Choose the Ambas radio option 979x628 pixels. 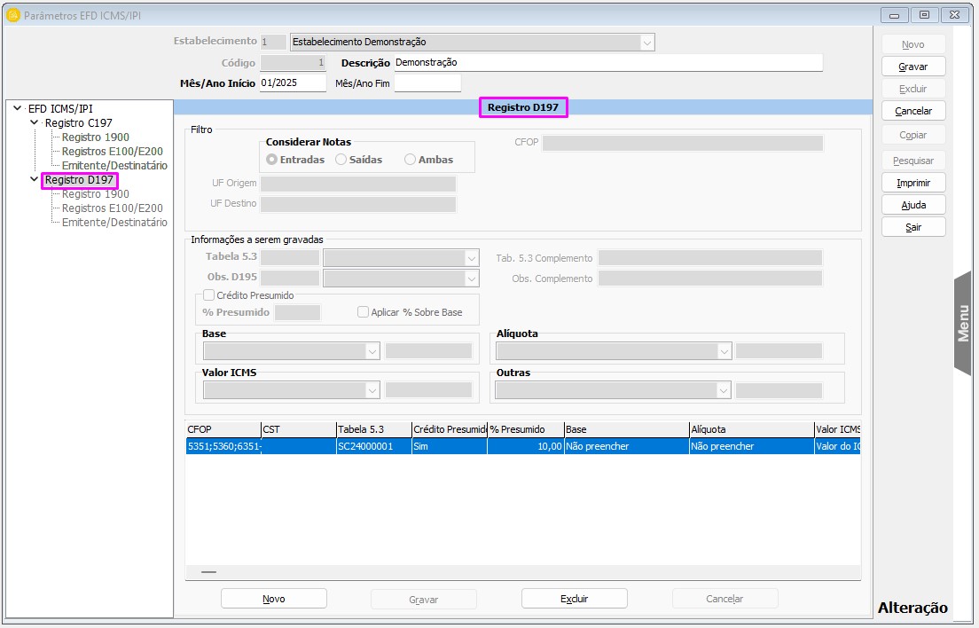pos(410,160)
